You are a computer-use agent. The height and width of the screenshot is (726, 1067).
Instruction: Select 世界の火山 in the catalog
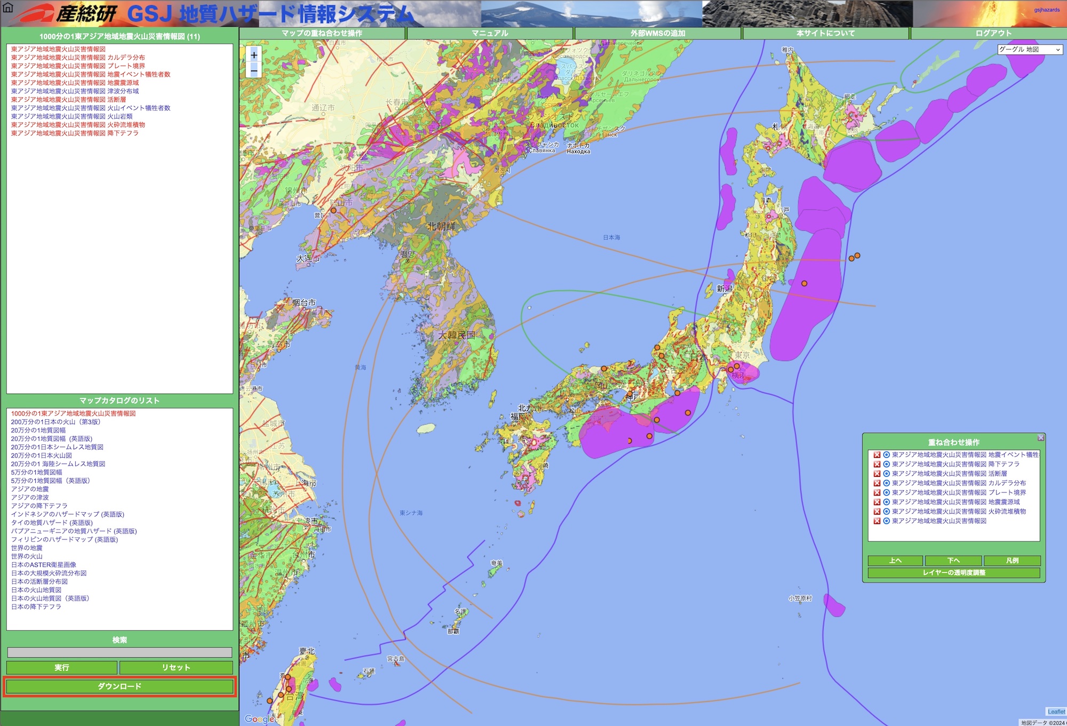[x=27, y=556]
